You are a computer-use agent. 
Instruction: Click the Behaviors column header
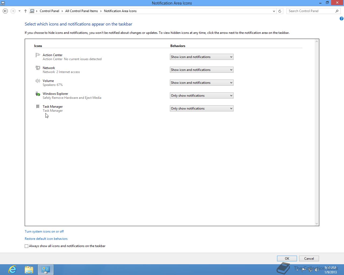178,46
